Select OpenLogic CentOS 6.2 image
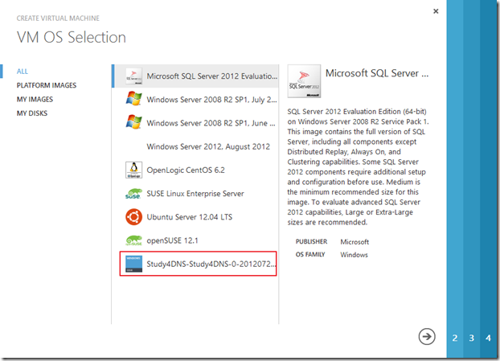The width and height of the screenshot is (500, 361). [x=195, y=170]
